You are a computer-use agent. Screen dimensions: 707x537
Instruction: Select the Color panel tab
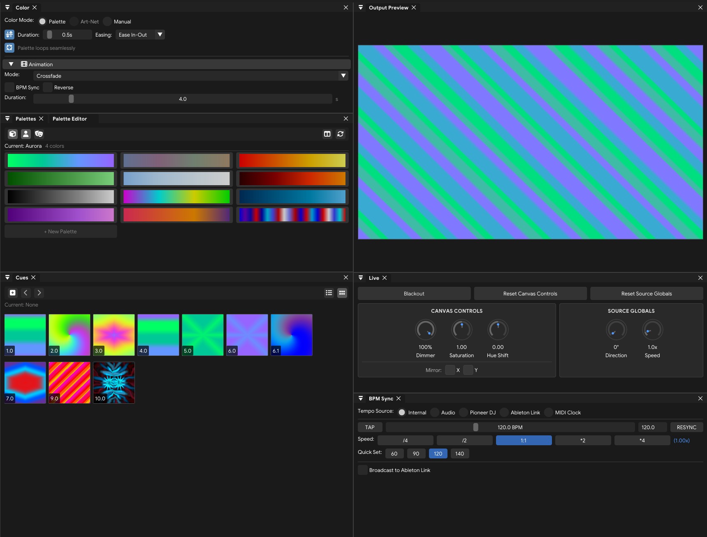(22, 7)
